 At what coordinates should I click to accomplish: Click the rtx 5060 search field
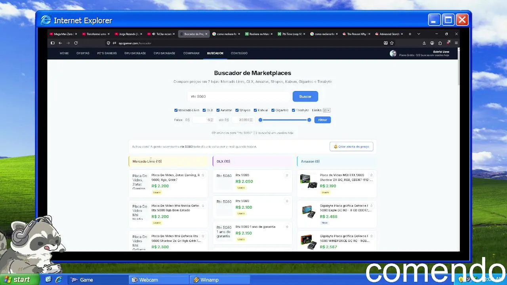239,97
